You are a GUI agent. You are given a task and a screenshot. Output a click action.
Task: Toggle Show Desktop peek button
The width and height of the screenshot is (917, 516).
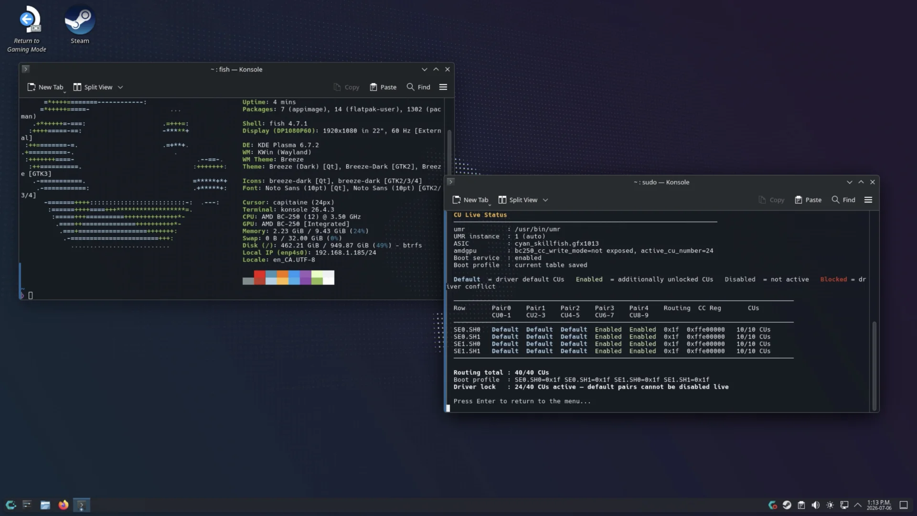904,505
